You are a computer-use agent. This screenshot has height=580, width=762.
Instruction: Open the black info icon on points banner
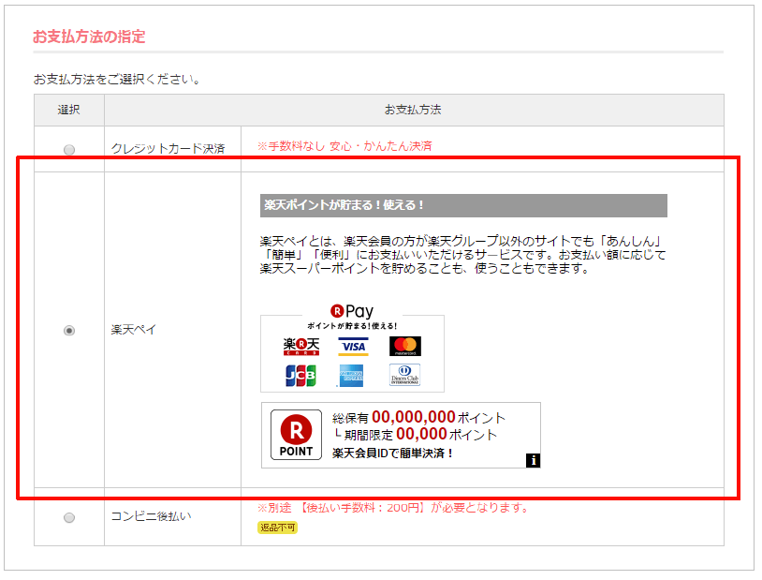533,459
